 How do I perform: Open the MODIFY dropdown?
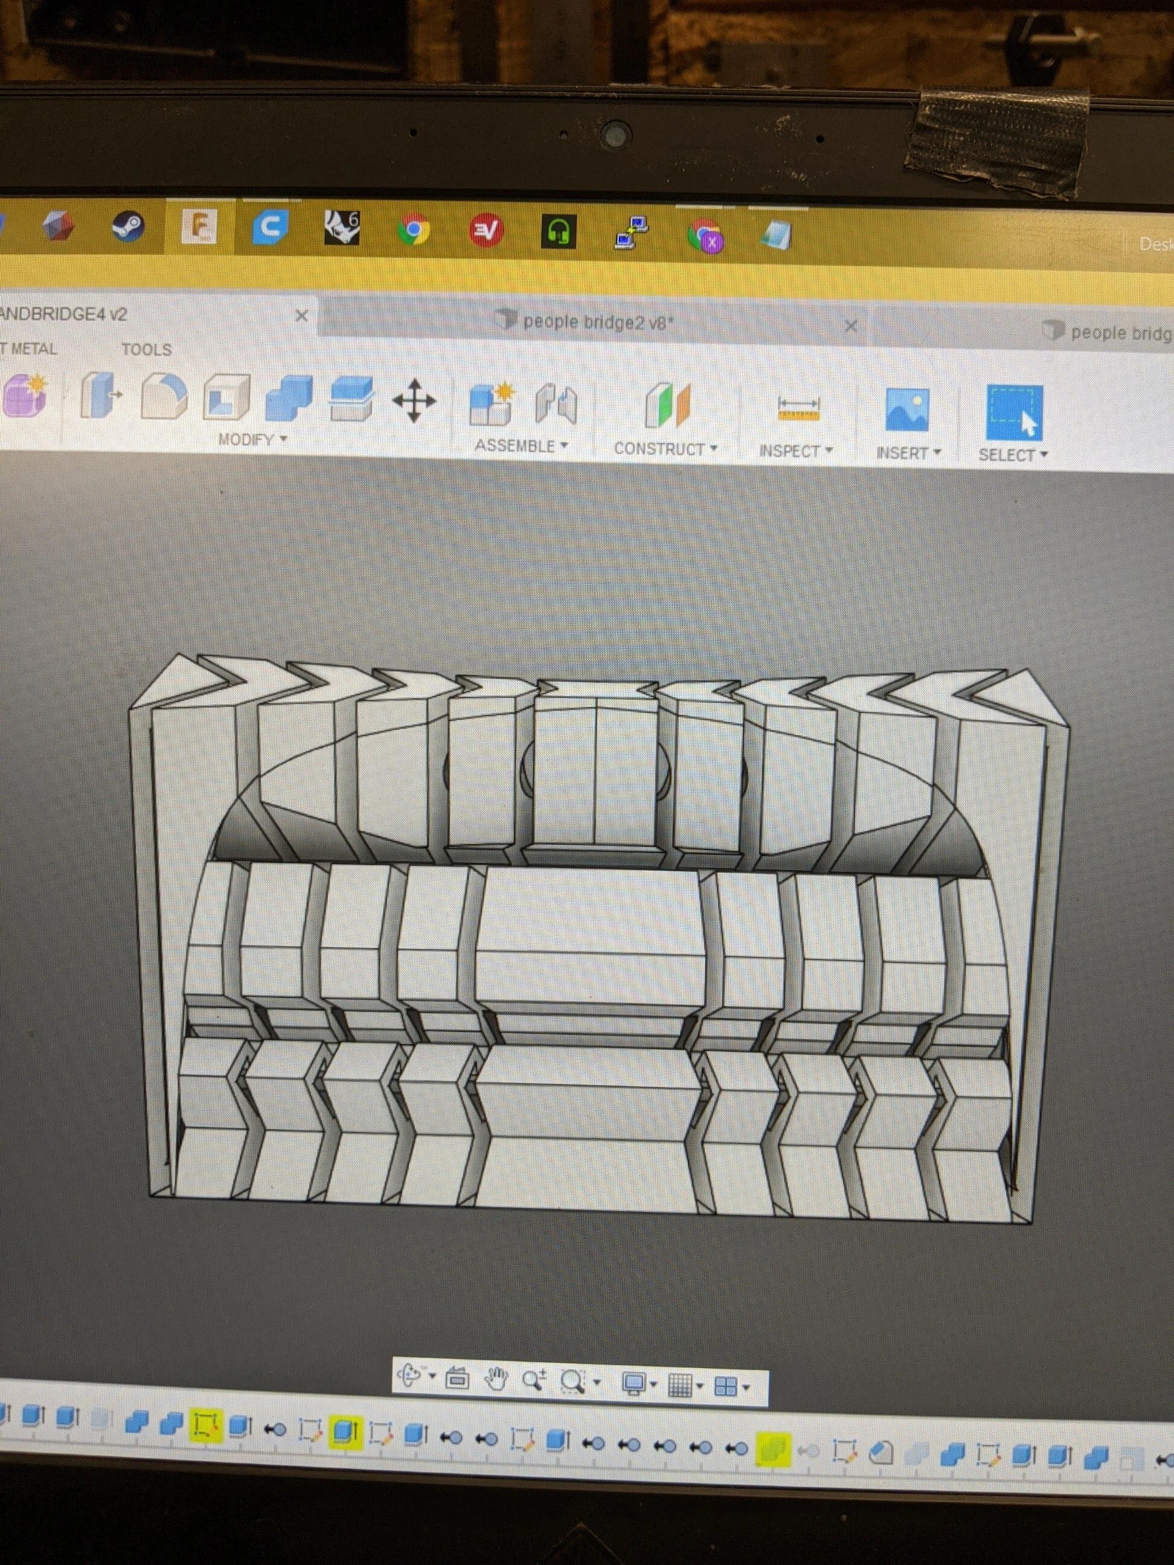tap(251, 440)
